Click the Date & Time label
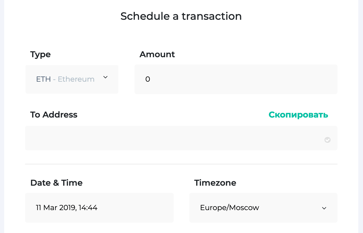The width and height of the screenshot is (363, 233). [56, 183]
